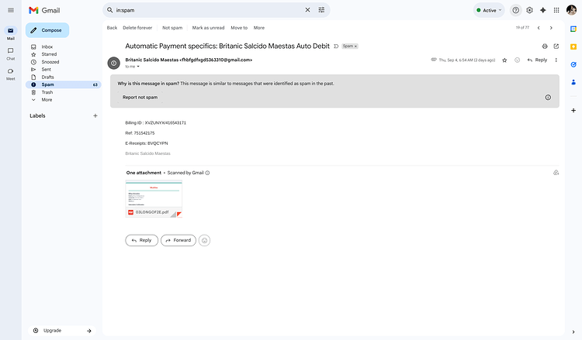Click the sender avatar icon
The height and width of the screenshot is (340, 582).
click(x=113, y=63)
